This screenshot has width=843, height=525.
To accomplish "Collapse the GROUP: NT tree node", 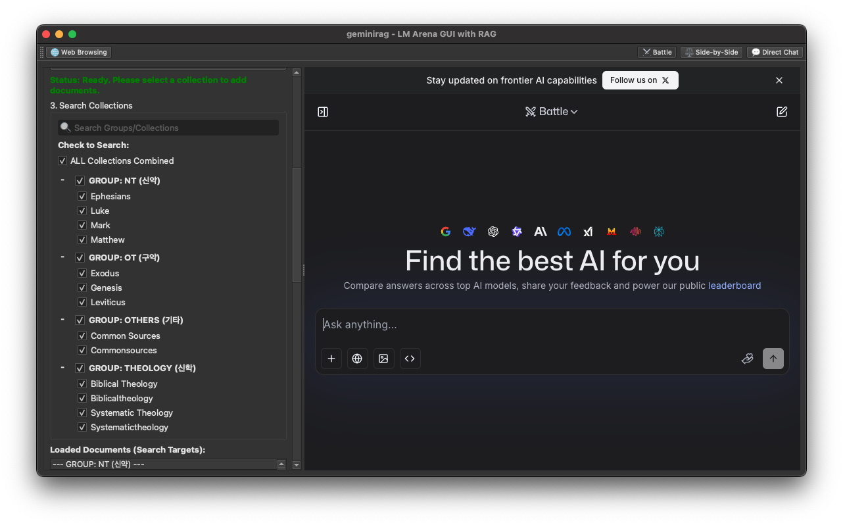I will 62,180.
